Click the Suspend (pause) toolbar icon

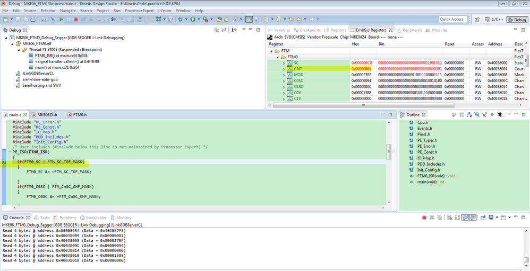click(x=68, y=19)
